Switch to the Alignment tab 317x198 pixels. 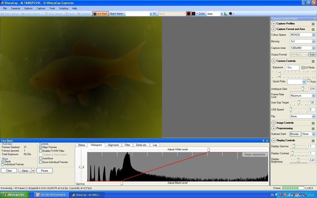pyautogui.click(x=113, y=145)
